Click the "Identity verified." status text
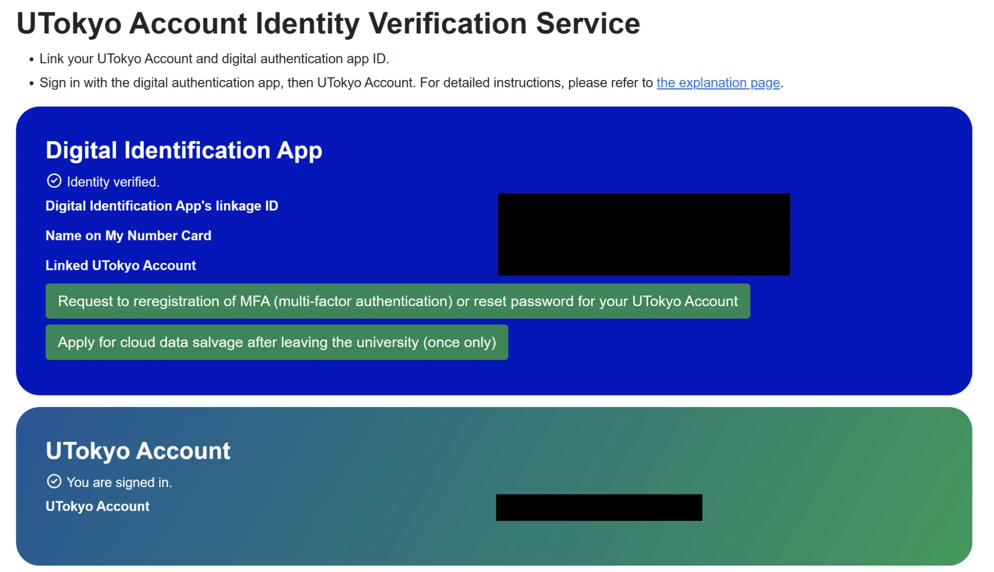Screen dimensions: 994x572 113,182
